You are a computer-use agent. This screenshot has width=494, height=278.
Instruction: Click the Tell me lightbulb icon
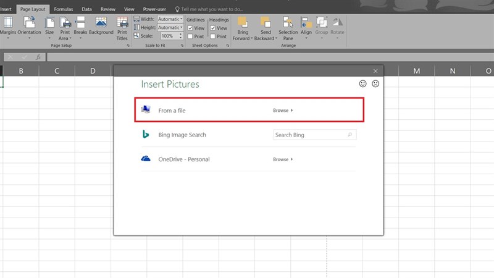coord(177,9)
